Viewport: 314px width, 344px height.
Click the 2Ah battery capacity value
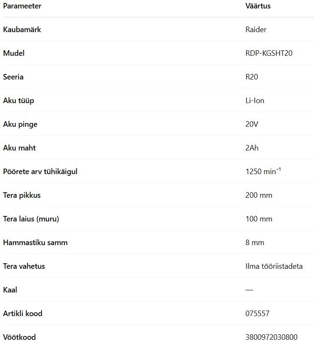pos(252,148)
